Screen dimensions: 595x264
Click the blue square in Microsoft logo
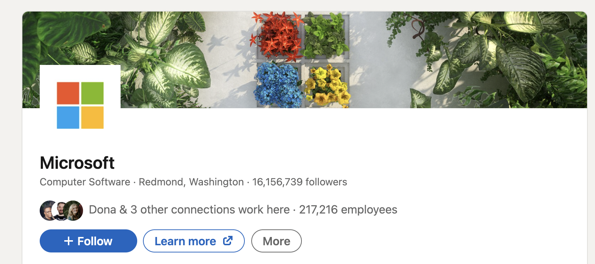pos(68,118)
